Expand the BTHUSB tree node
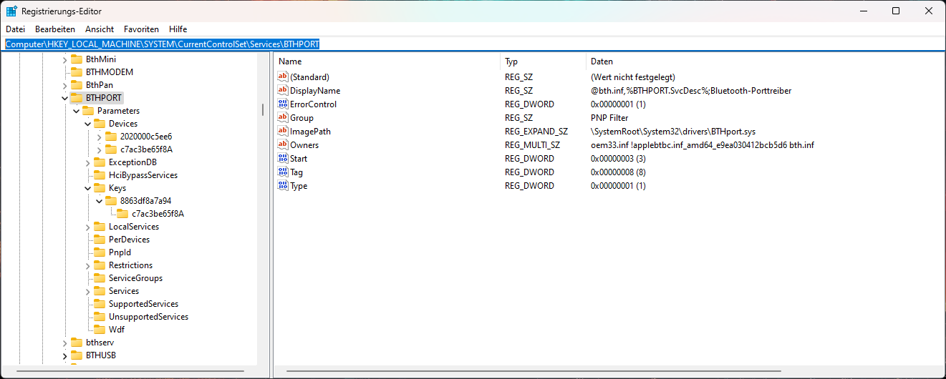This screenshot has height=379, width=946. click(64, 355)
